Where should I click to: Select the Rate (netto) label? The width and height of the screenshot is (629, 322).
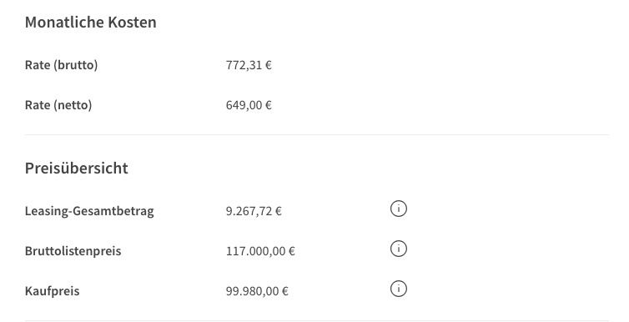pyautogui.click(x=58, y=105)
